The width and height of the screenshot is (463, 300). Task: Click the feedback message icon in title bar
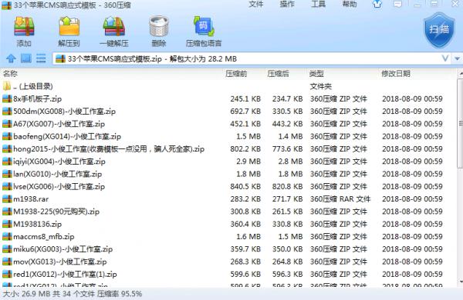click(x=397, y=4)
